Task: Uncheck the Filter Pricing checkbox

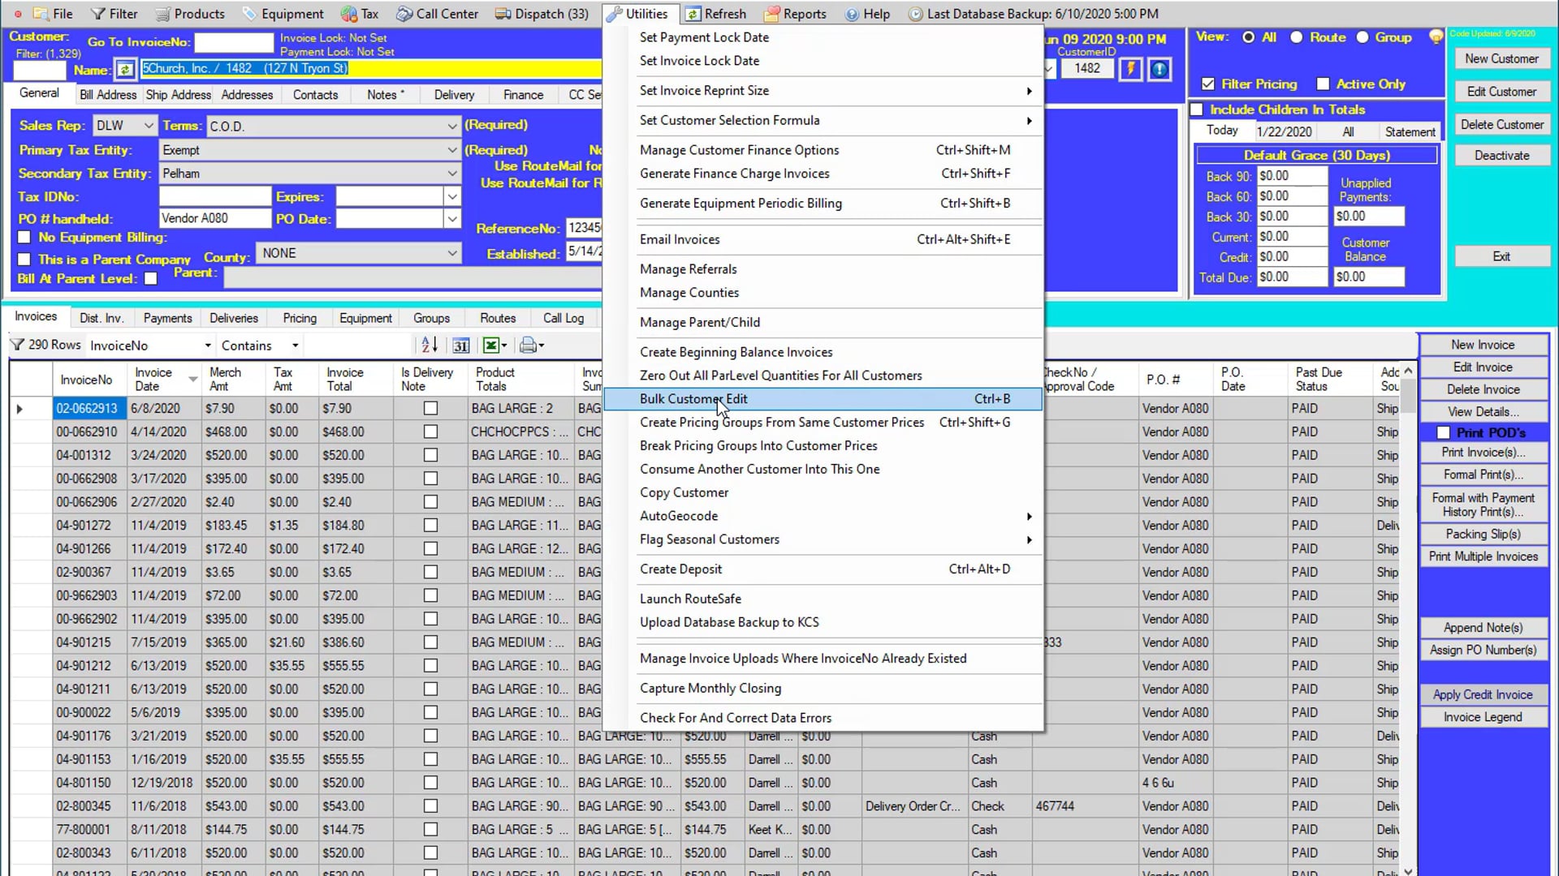Action: [1208, 84]
